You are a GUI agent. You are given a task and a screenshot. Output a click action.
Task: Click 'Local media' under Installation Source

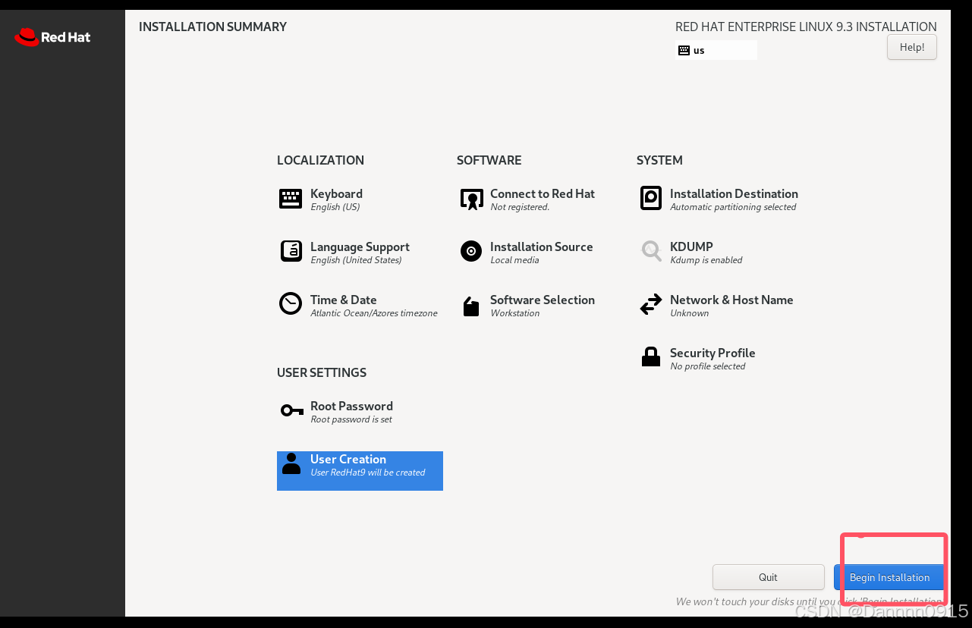514,260
